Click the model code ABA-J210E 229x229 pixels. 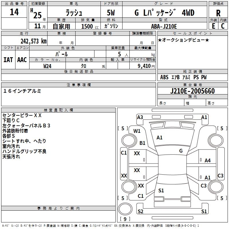coord(164,26)
